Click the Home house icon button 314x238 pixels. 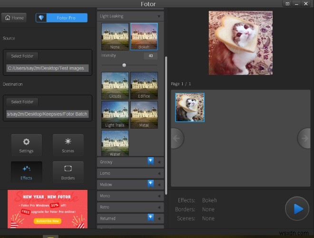(x=14, y=18)
